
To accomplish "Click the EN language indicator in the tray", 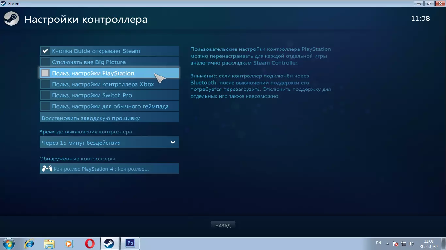I will (379, 243).
